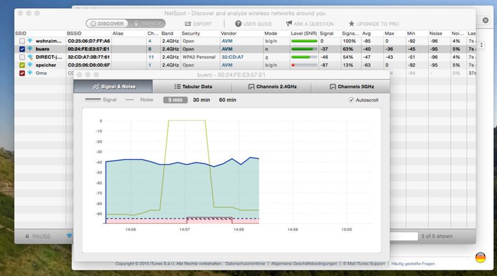Click the search field in bottom bar
Image resolution: width=497 pixels, height=276 pixels.
pyautogui.click(x=404, y=236)
